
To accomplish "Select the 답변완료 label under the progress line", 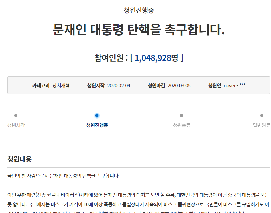I will click(261, 125).
